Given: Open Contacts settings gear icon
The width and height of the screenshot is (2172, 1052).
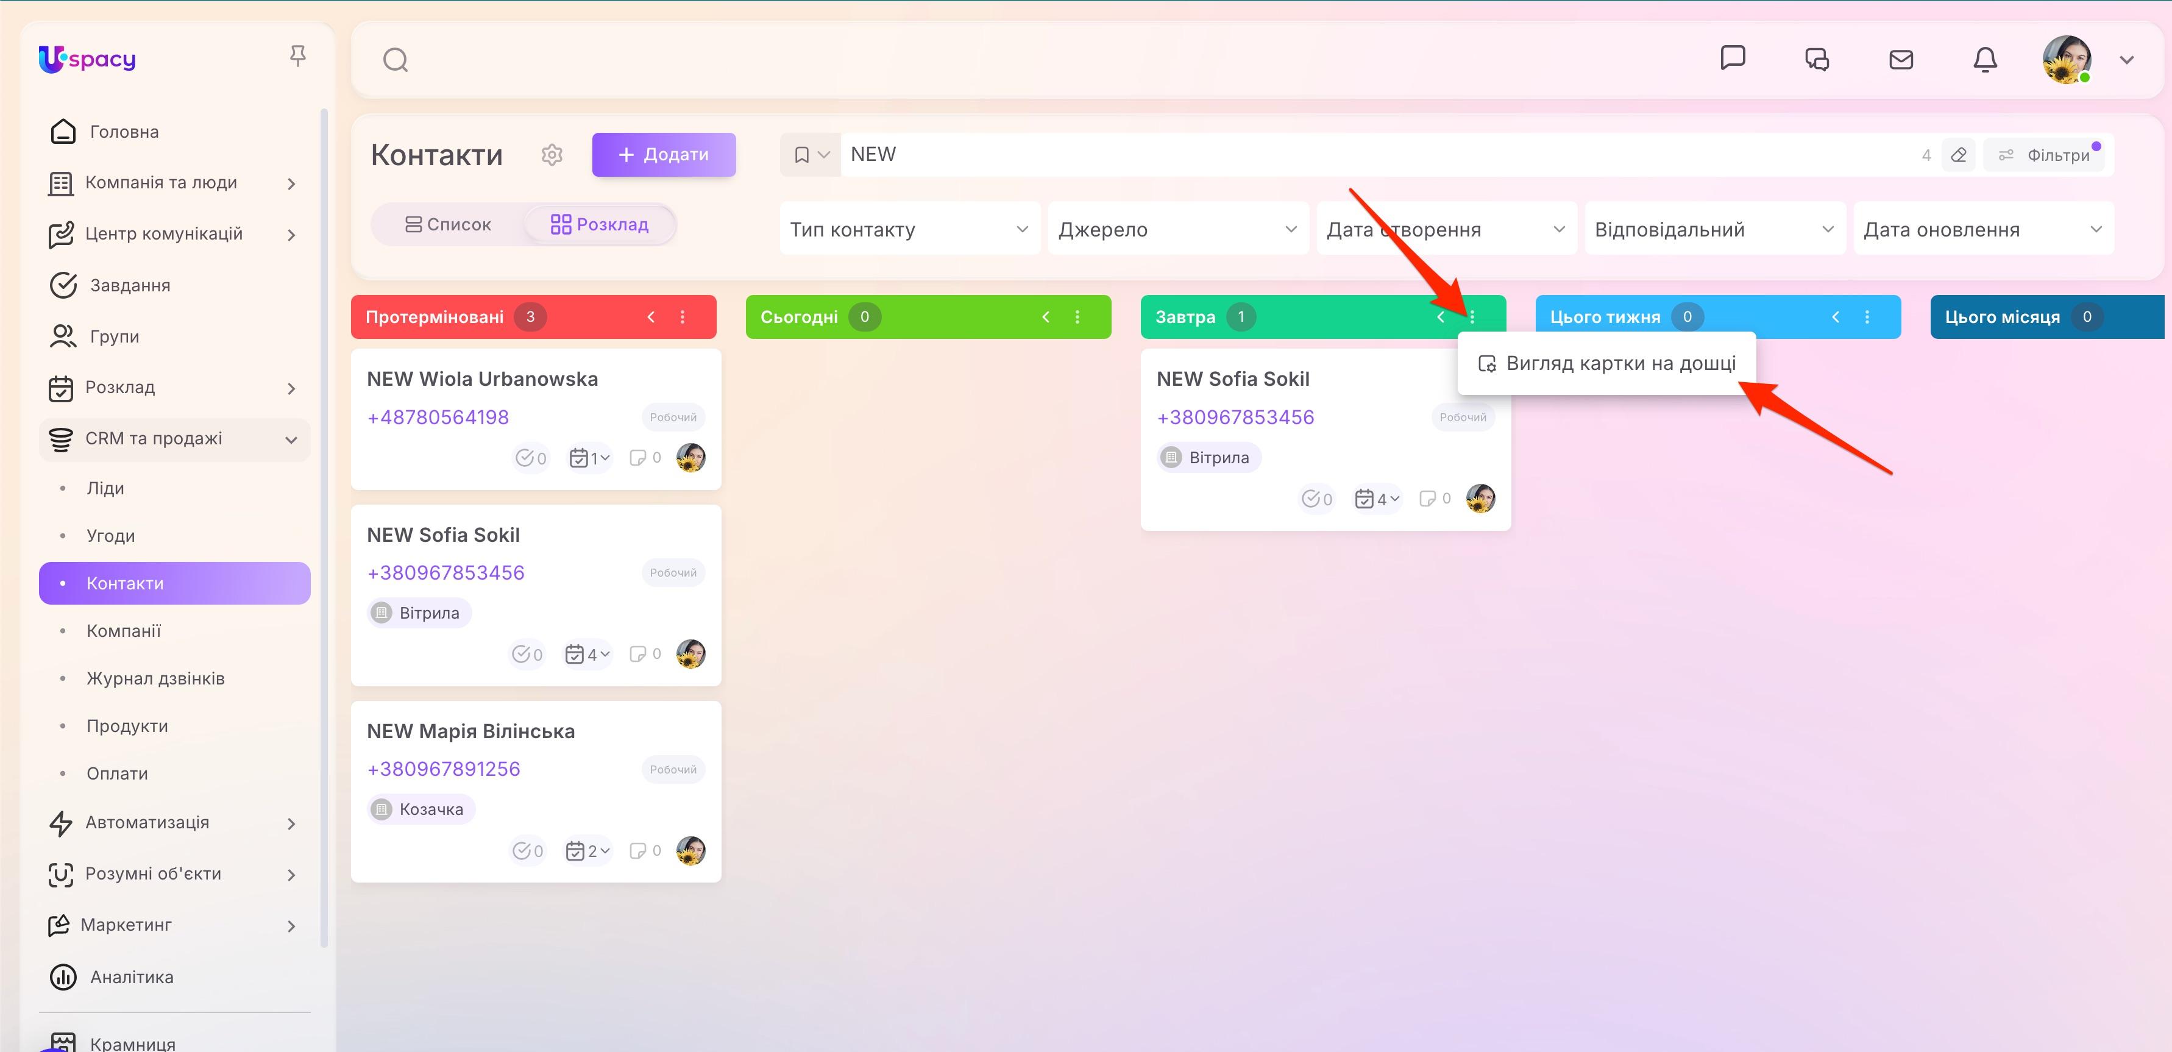Looking at the screenshot, I should tap(552, 155).
